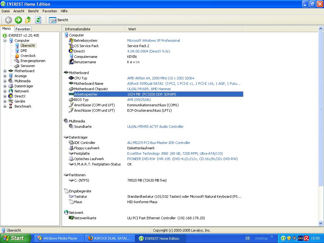Image resolution: width=324 pixels, height=243 pixels.
Task: Click the scrollbar up arrow
Action: pos(321,29)
